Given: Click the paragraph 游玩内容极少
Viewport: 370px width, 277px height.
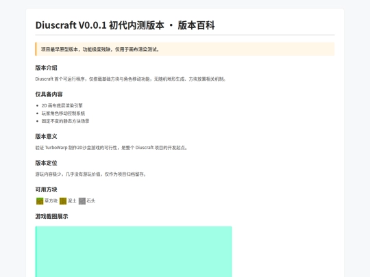Looking at the screenshot, I should coord(91,174).
